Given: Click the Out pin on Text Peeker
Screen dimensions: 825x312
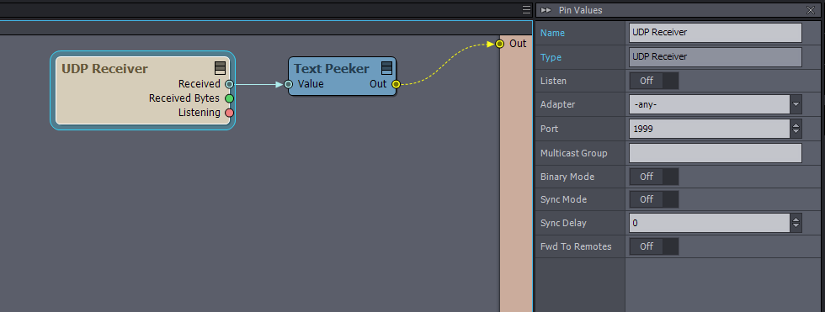Looking at the screenshot, I should tap(396, 84).
